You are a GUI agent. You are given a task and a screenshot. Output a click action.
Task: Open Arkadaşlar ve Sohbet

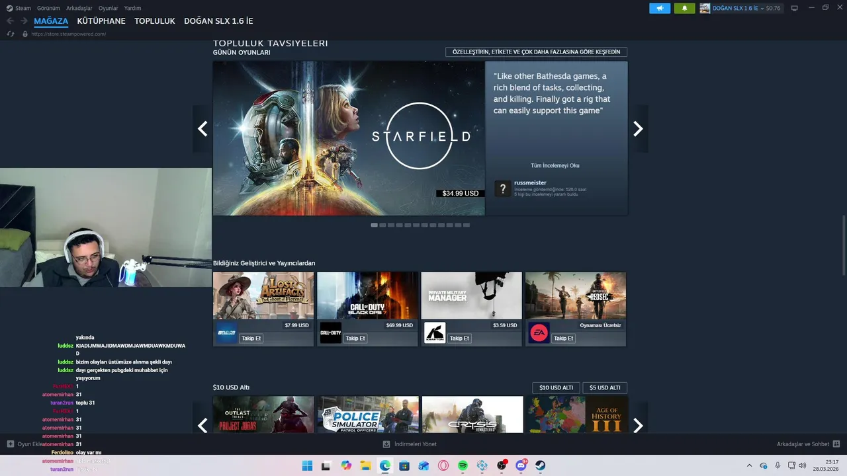pos(803,444)
